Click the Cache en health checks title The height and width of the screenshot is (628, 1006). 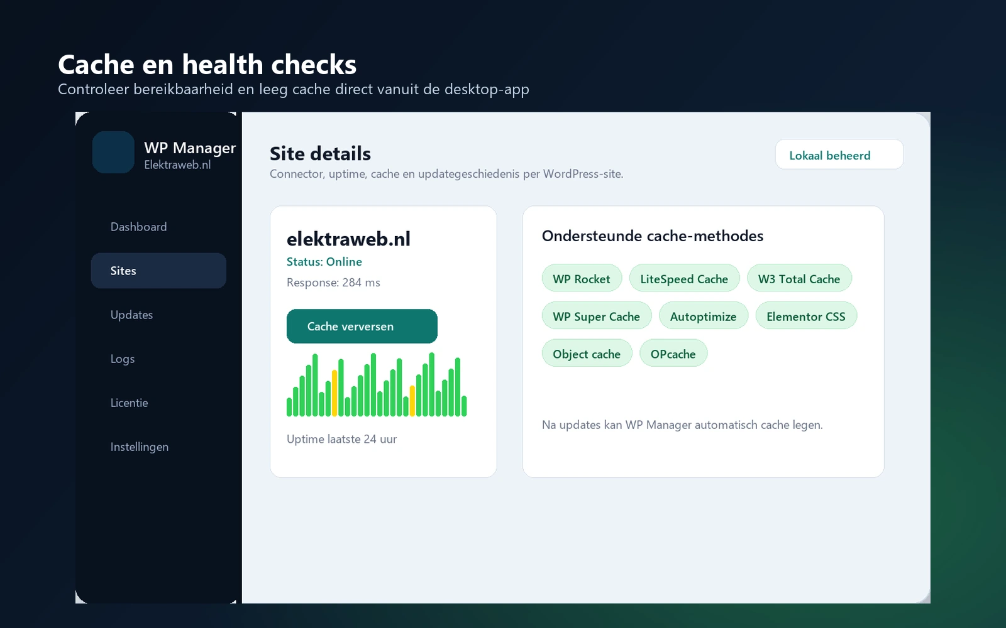tap(207, 65)
